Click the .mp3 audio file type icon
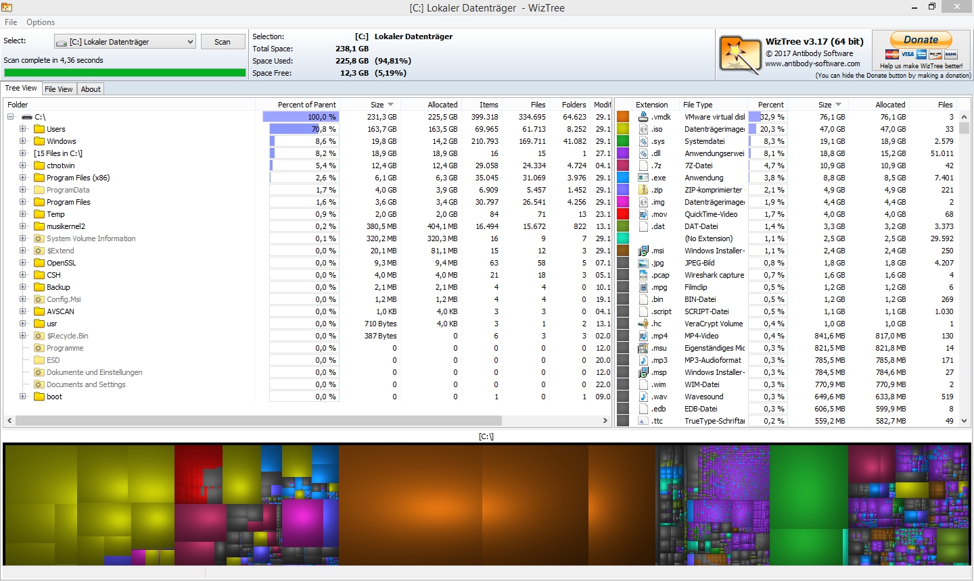This screenshot has width=974, height=581. 643,360
